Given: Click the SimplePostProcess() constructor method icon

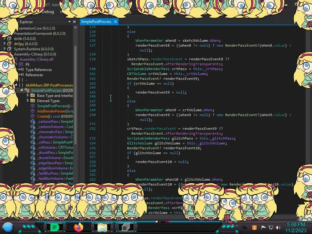Looking at the screenshot, I should pos(33,106).
